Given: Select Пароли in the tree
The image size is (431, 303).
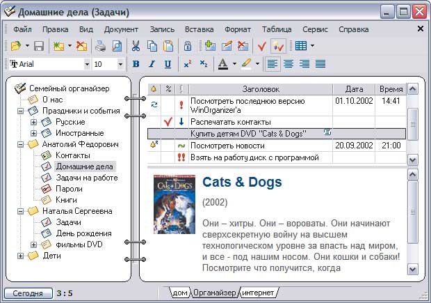Looking at the screenshot, I should click(x=69, y=189).
